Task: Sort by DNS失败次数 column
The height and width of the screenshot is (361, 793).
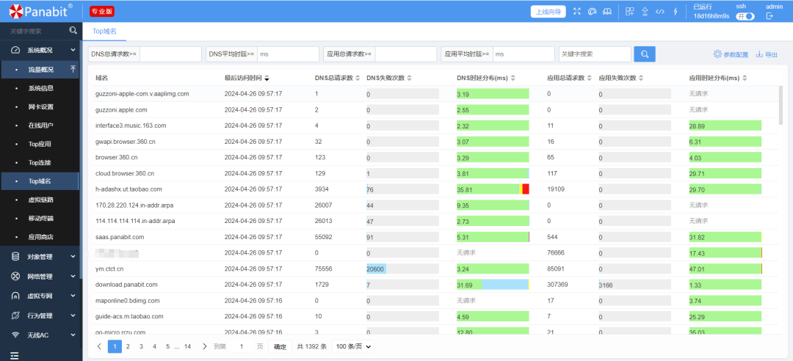Action: pyautogui.click(x=409, y=78)
